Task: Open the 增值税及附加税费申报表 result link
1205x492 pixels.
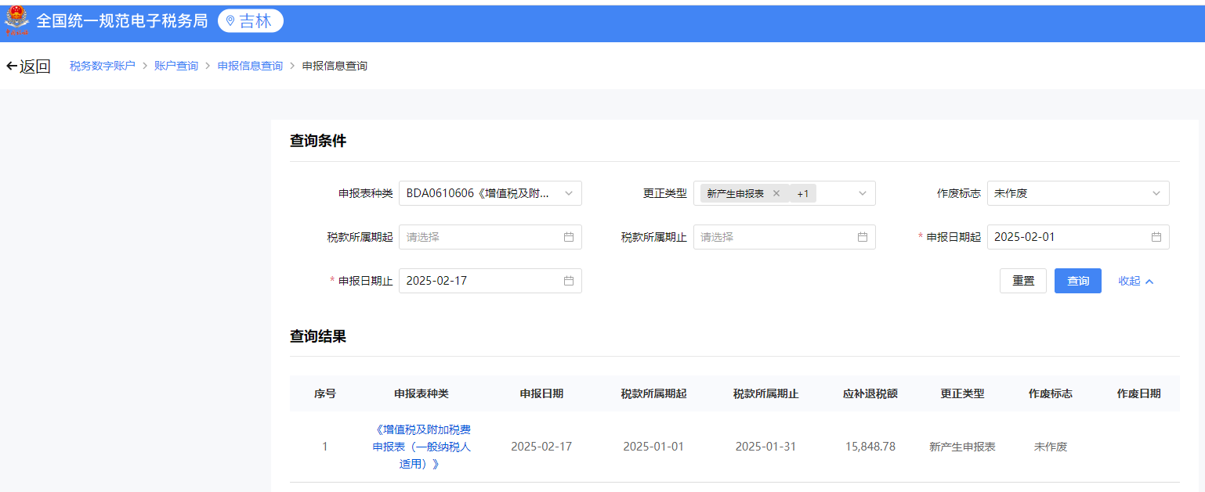Action: click(x=422, y=447)
